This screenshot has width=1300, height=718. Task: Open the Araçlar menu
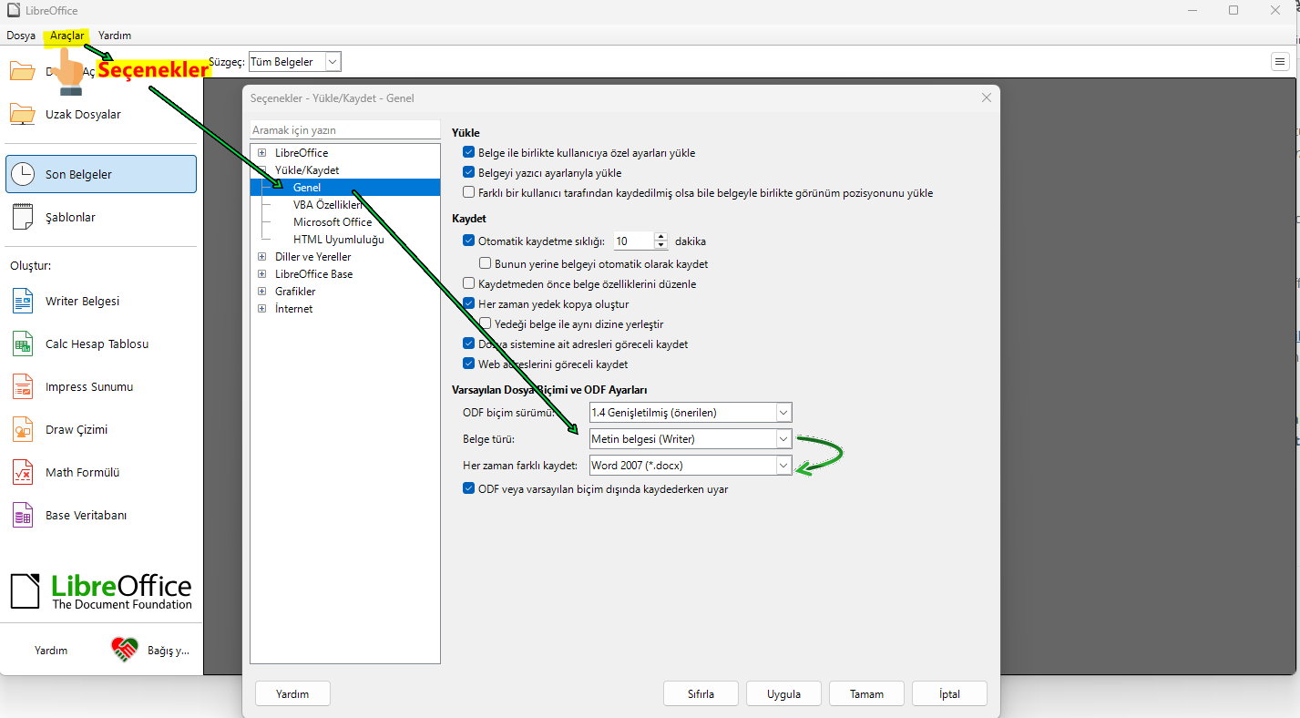pyautogui.click(x=67, y=36)
